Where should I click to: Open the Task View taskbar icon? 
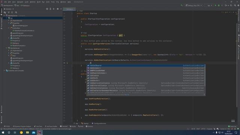pos(15,132)
